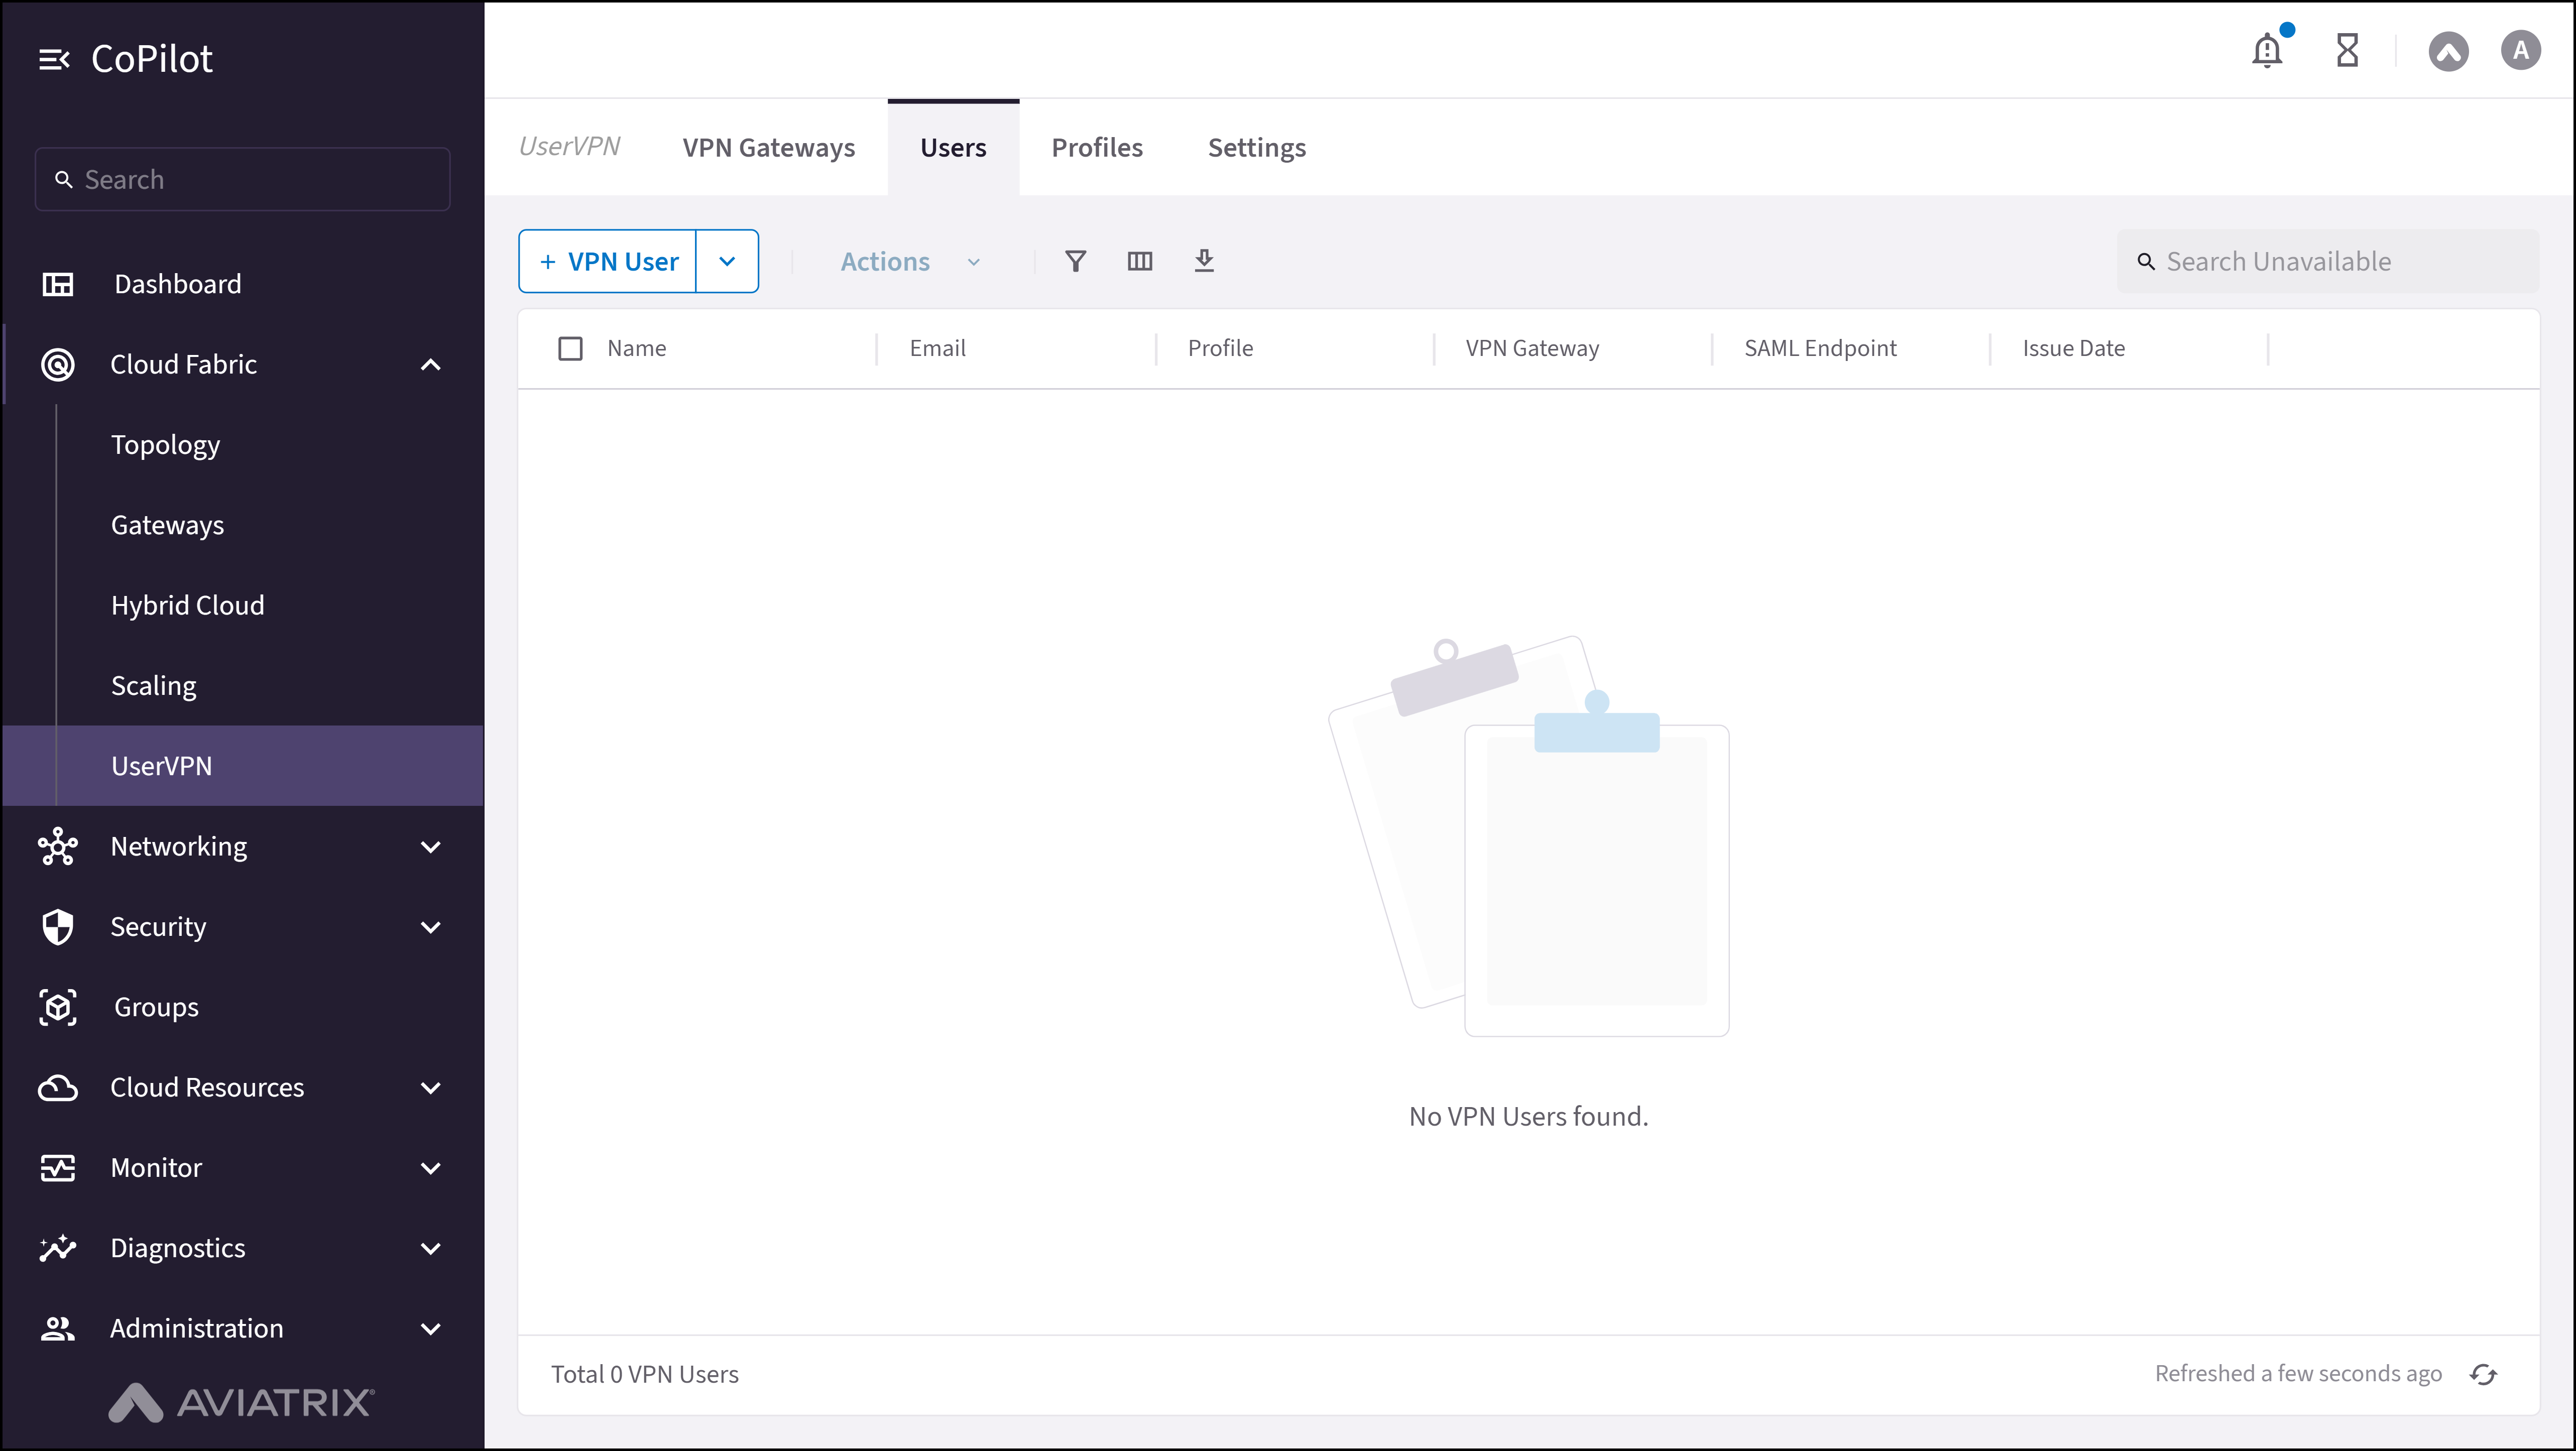Open Topology in the sidebar
The height and width of the screenshot is (1451, 2576).
tap(166, 445)
